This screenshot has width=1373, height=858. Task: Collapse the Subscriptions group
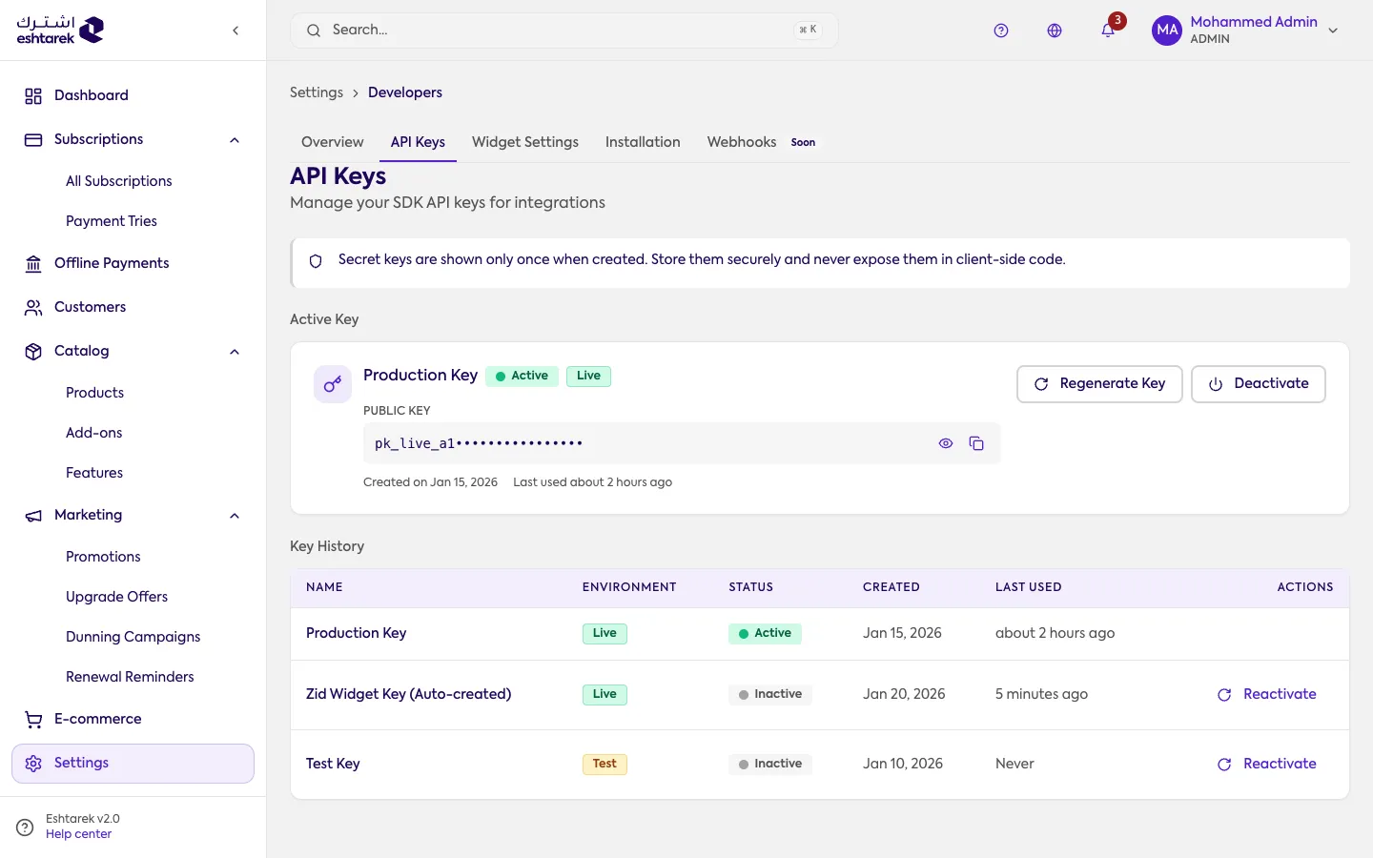coord(235,140)
